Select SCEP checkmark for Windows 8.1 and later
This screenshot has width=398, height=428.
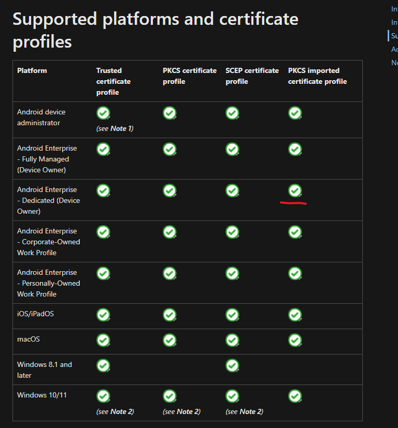232,365
